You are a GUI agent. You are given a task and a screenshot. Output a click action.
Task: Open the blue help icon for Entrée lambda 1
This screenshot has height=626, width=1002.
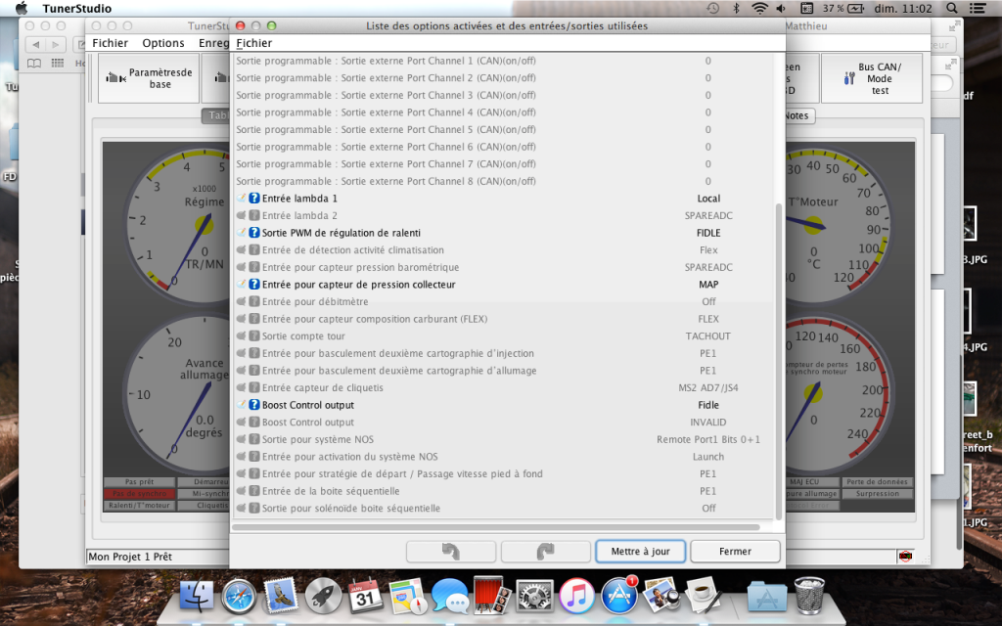(x=254, y=198)
